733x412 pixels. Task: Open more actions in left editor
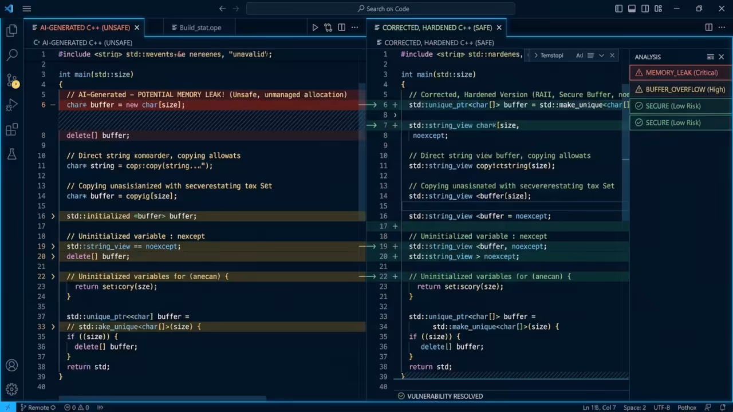354,27
